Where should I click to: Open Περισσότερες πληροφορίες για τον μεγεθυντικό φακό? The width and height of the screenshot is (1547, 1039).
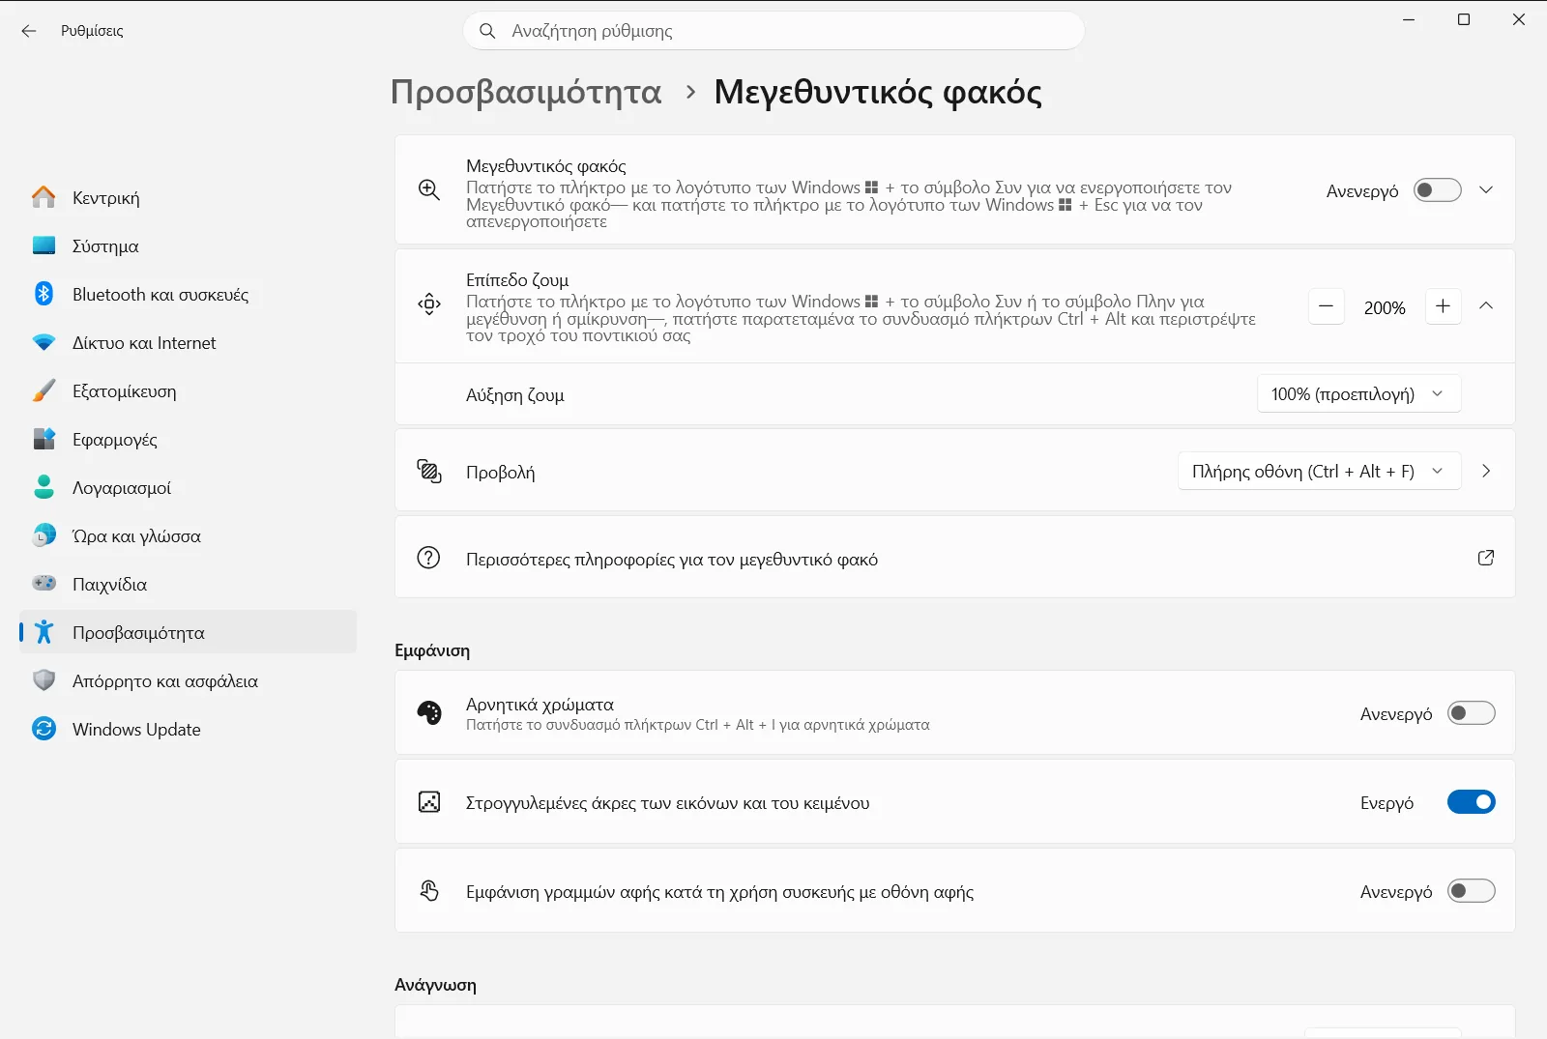coord(954,558)
